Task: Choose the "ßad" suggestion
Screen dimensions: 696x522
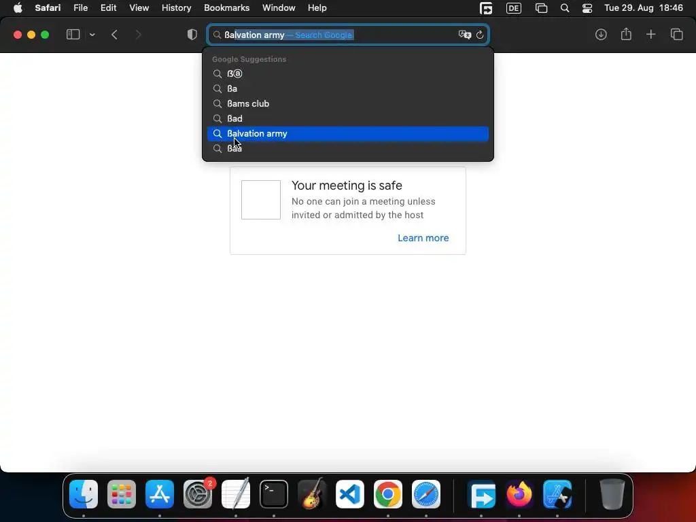Action: click(x=348, y=118)
